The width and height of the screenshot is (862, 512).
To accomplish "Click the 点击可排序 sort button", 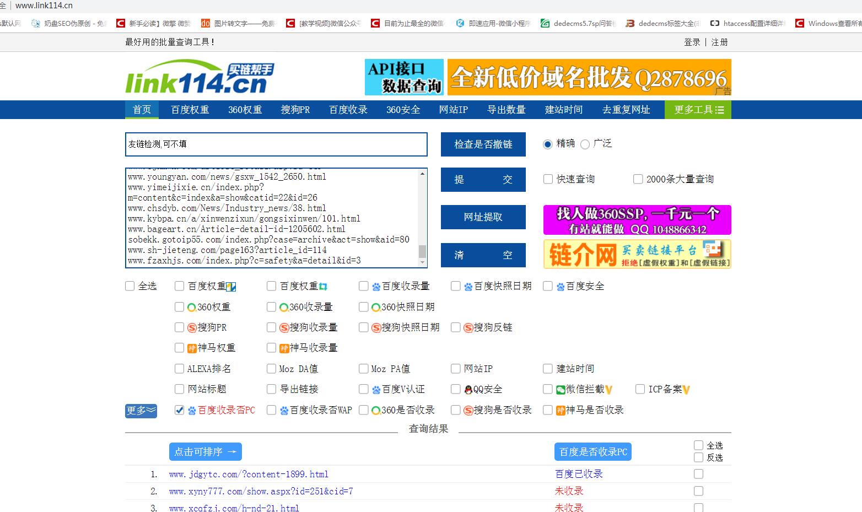I will click(x=205, y=452).
